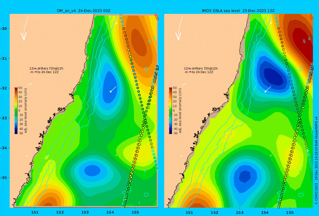This screenshot has height=216, width=319.
Task: Click the small curved white arrow above IMOS GSLA colorbar
Action: click(x=184, y=84)
